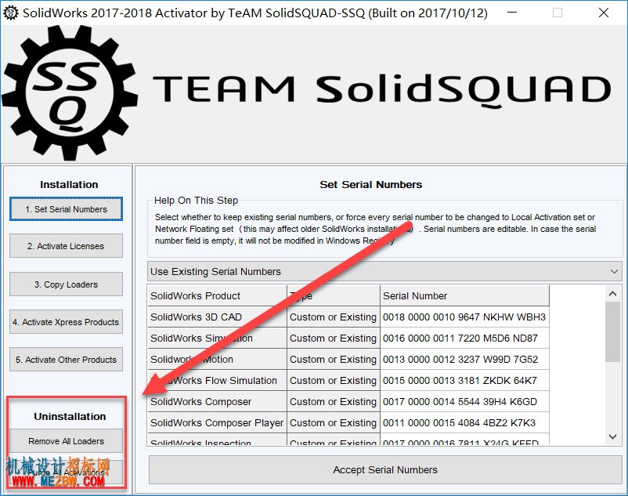628x496 pixels.
Task: Click the Type cell for SolidWorks Flow Simulation
Action: coord(334,380)
